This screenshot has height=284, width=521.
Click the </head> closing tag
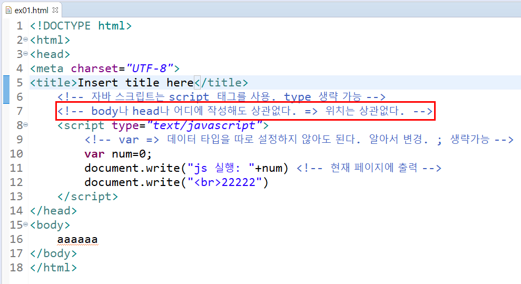(54, 211)
